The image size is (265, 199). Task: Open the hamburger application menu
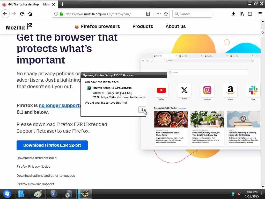(x=260, y=14)
